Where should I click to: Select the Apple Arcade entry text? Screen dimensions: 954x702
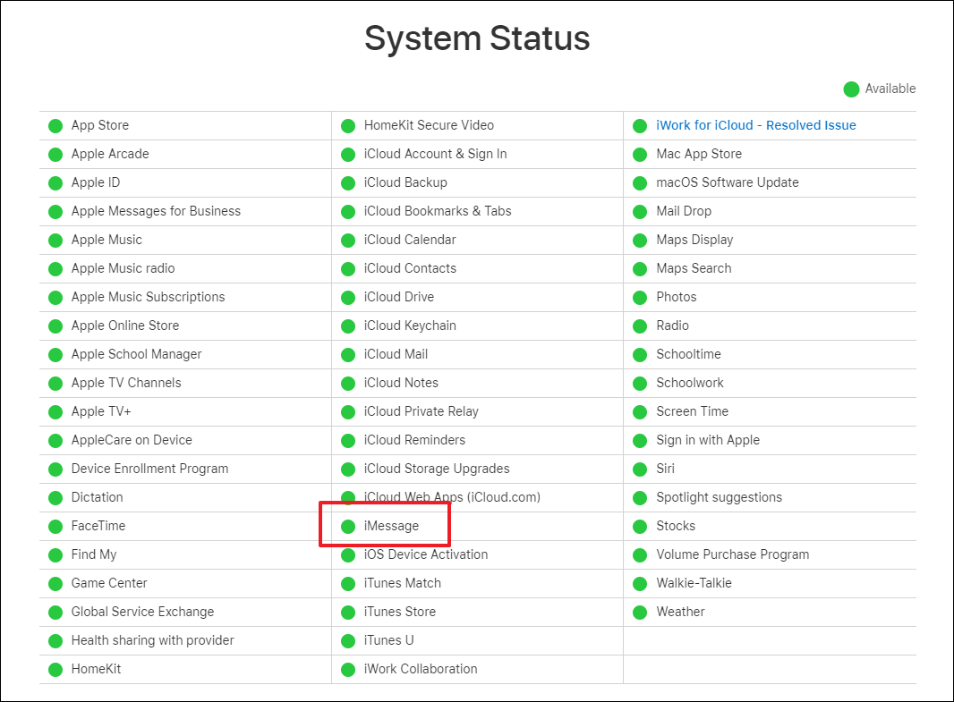pyautogui.click(x=110, y=154)
